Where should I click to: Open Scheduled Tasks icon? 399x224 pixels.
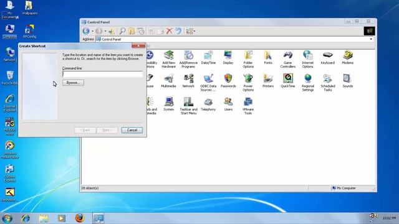click(327, 83)
